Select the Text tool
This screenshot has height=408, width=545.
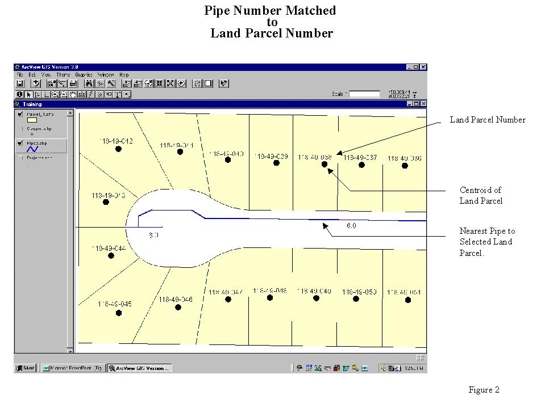point(117,94)
